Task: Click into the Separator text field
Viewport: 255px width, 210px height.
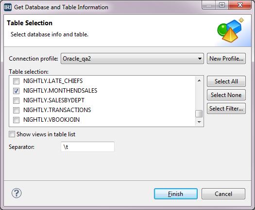Action: [x=87, y=147]
